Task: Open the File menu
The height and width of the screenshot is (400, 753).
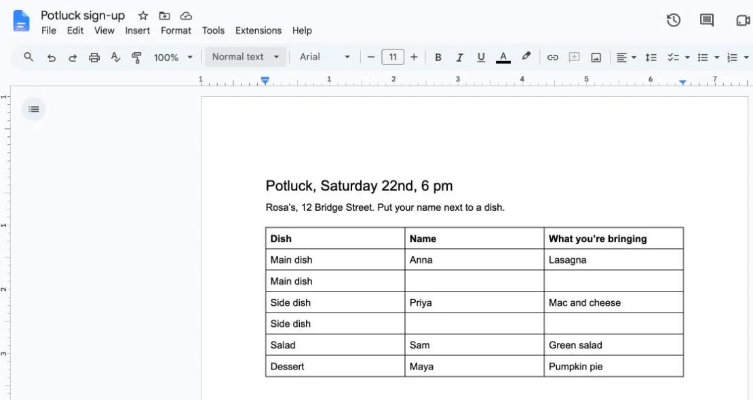Action: 48,31
